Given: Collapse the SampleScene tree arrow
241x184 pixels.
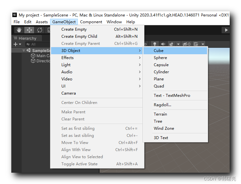Looking at the screenshot, I should pyautogui.click(x=24, y=51).
